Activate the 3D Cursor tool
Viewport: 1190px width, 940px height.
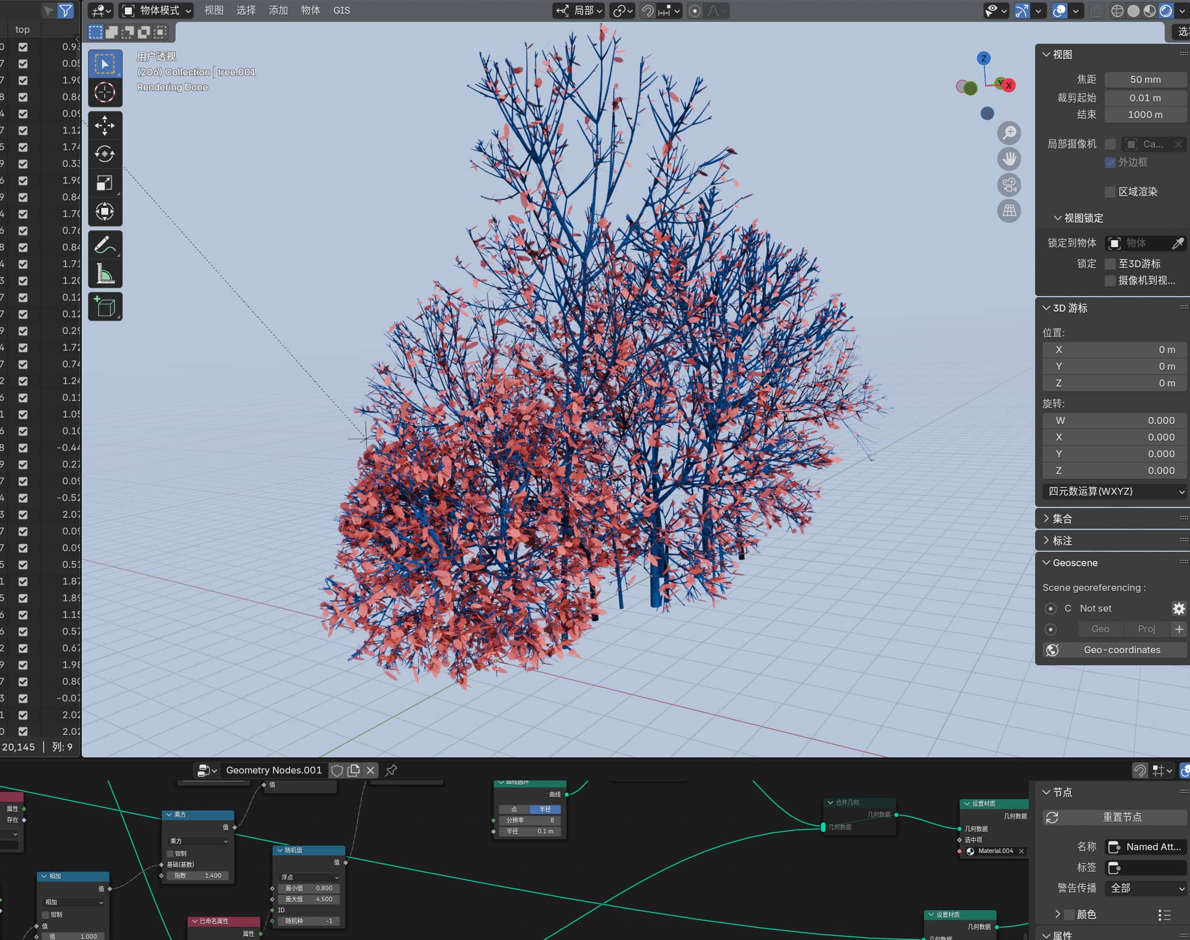point(105,92)
